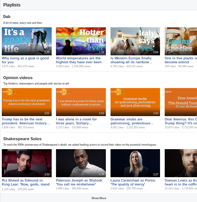Screen dimensions: 197x202
Task: Open 'Trump has to be the next president' title
Action: point(26,121)
